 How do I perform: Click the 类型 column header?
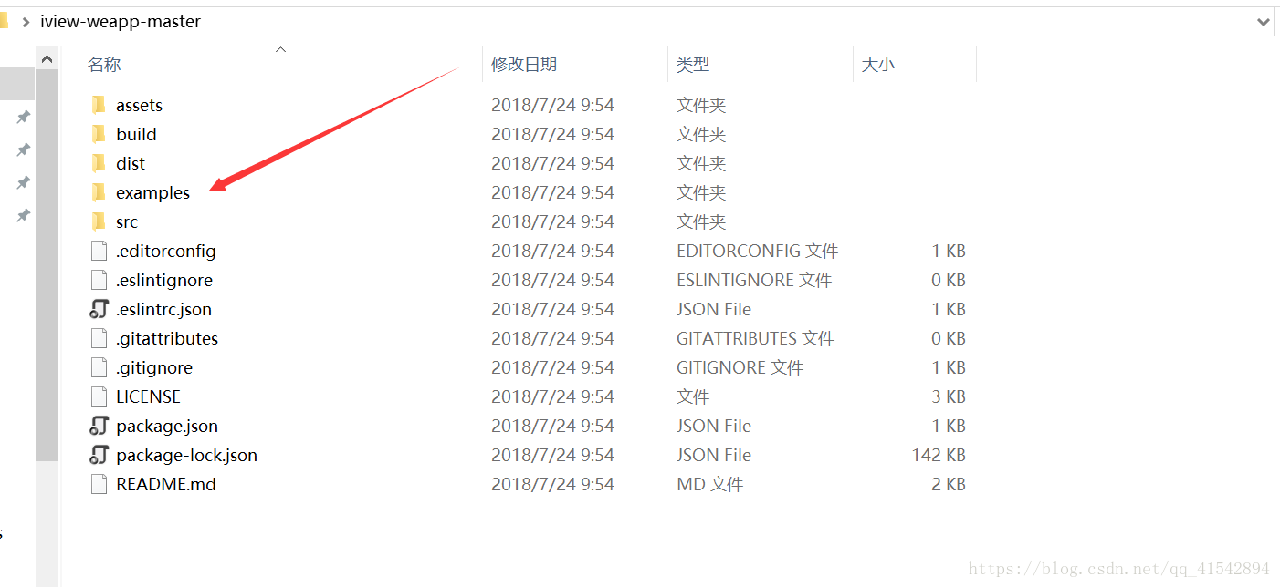tap(694, 64)
